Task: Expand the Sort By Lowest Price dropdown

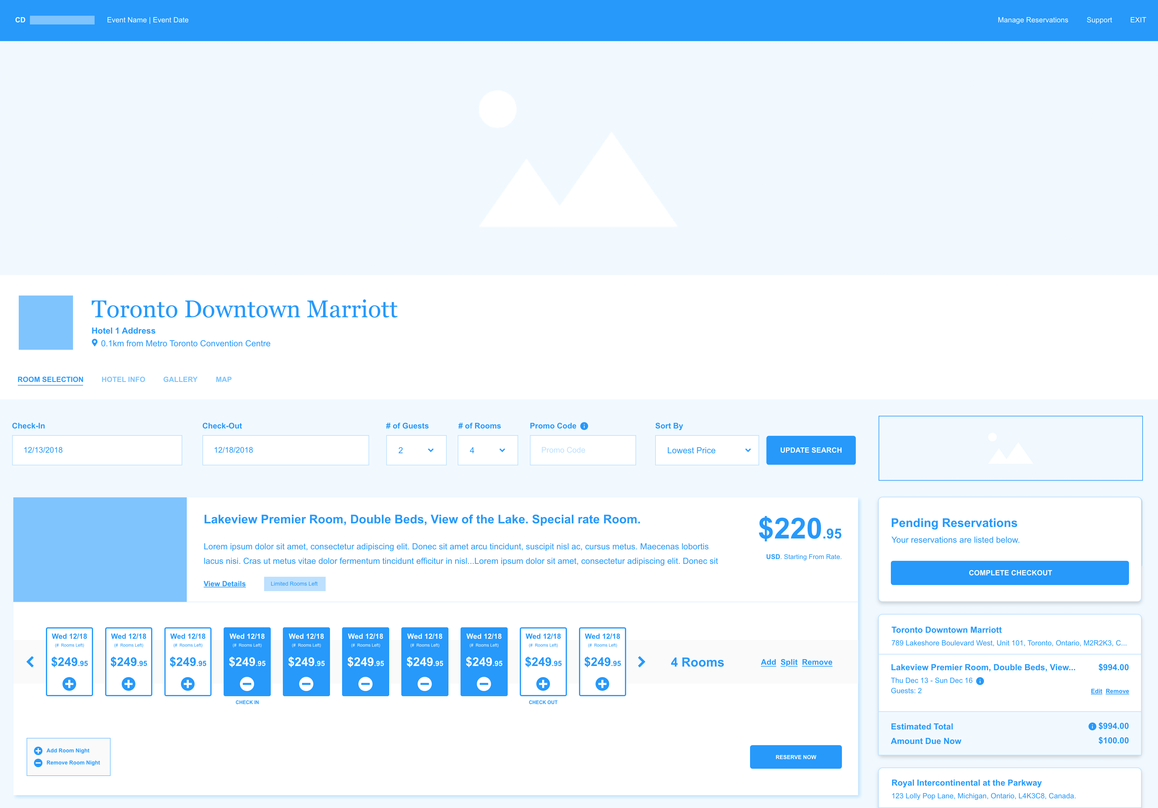Action: pos(707,450)
